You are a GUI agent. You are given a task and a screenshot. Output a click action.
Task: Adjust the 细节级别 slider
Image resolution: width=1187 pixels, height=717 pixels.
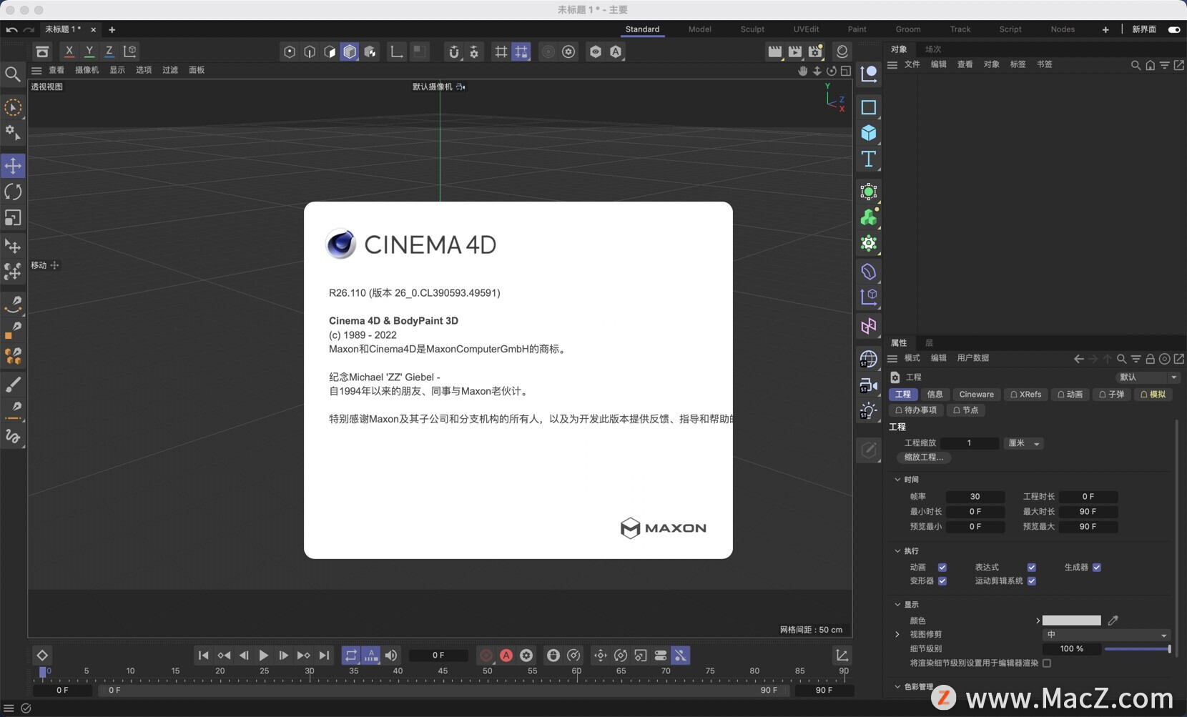tap(1137, 649)
